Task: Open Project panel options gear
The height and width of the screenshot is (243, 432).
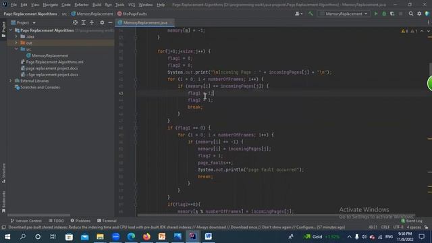Action: click(102, 22)
